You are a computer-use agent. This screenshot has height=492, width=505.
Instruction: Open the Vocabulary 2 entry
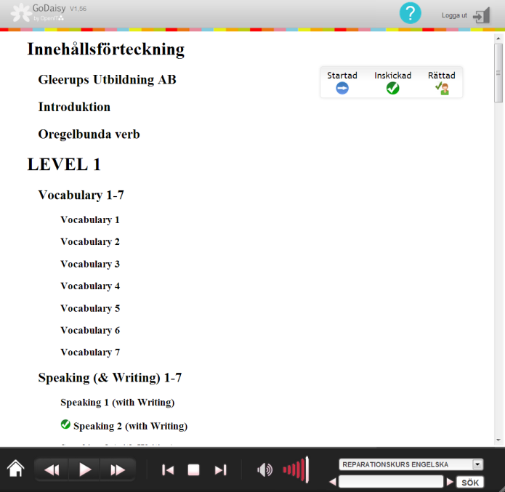90,242
